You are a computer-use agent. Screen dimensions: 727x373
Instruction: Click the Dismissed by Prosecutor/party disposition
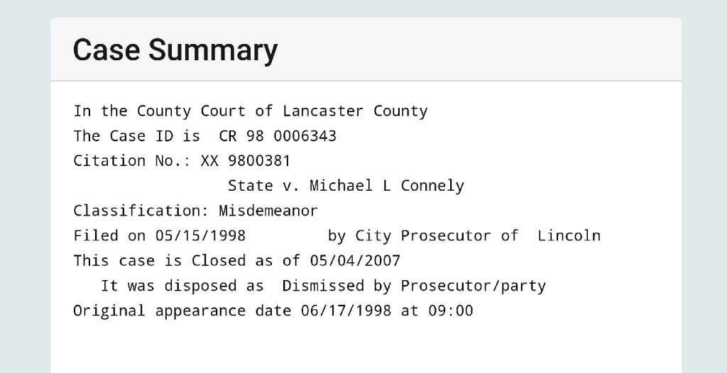(413, 286)
